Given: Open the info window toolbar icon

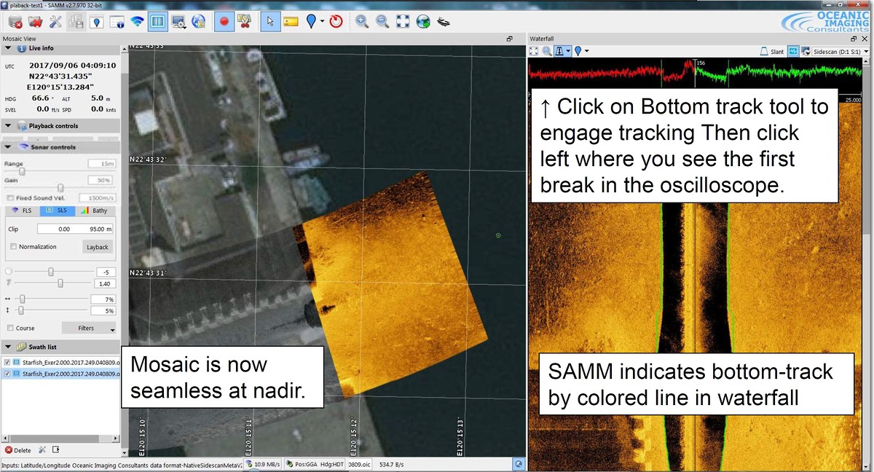Looking at the screenshot, I should (117, 21).
